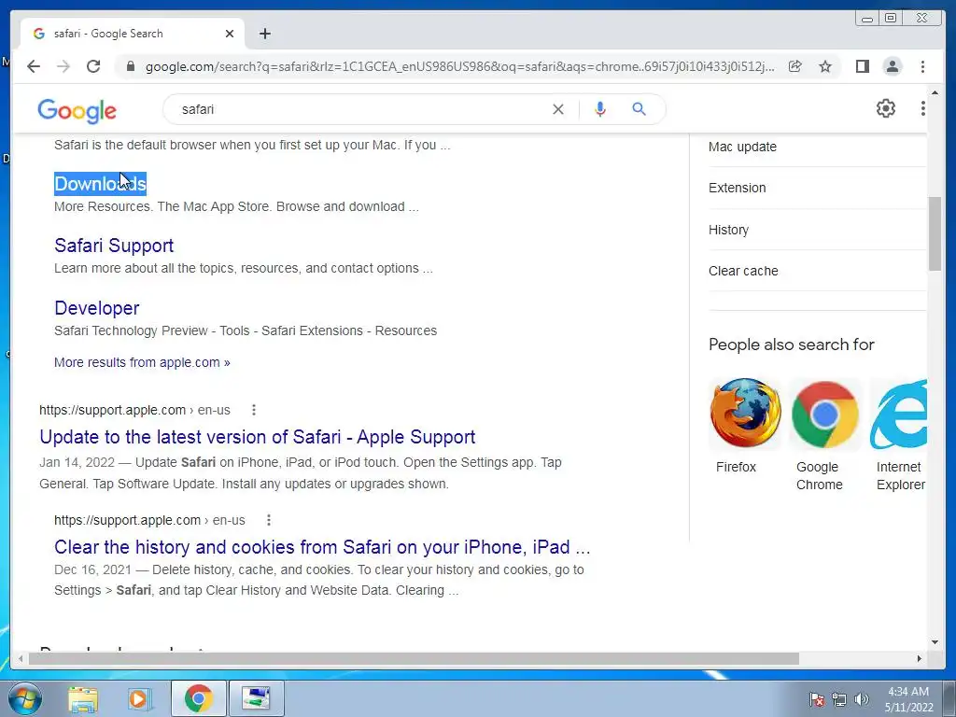
Task: Close the safari - Google Search tab
Action: [230, 34]
